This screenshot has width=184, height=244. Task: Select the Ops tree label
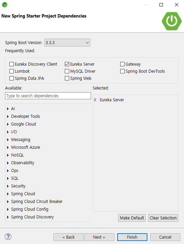[14, 171]
